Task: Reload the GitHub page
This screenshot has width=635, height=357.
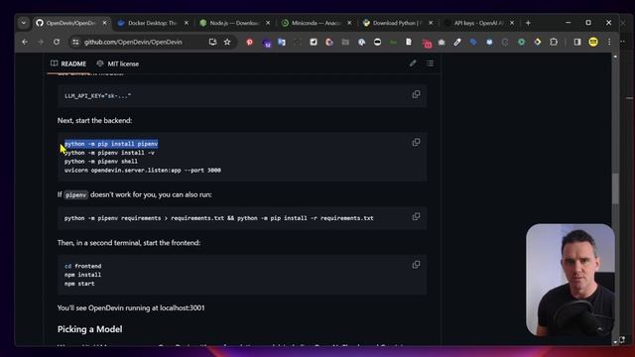Action: [57, 42]
